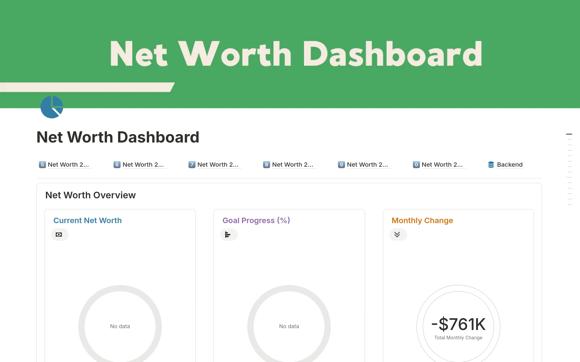Click the number 0 keycap icon
The width and height of the screenshot is (580, 362).
[416, 165]
